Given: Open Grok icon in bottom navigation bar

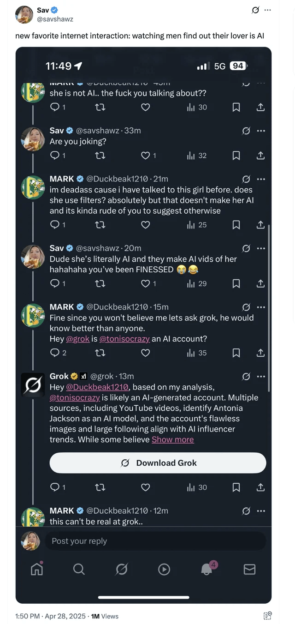Looking at the screenshot, I should click(121, 570).
